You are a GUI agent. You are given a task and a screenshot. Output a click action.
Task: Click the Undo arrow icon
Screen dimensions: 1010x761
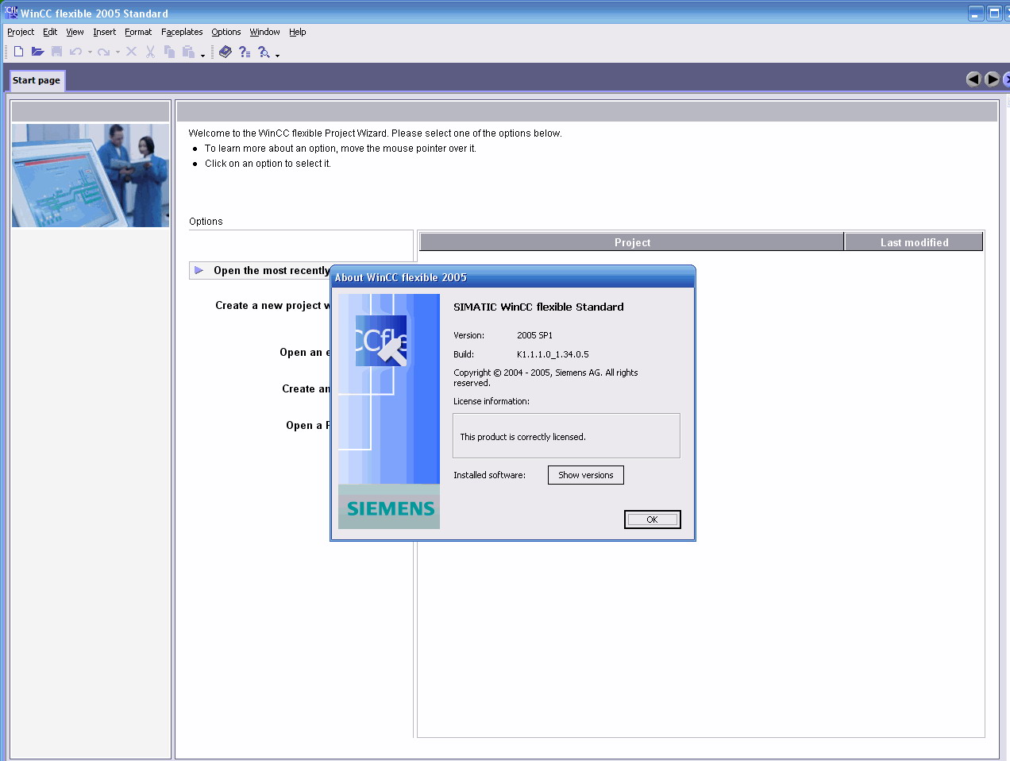(75, 52)
